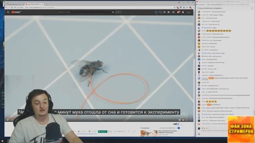Open a new browser tab
Image resolution: width=255 pixels, height=143 pixels.
pyautogui.click(x=46, y=4)
